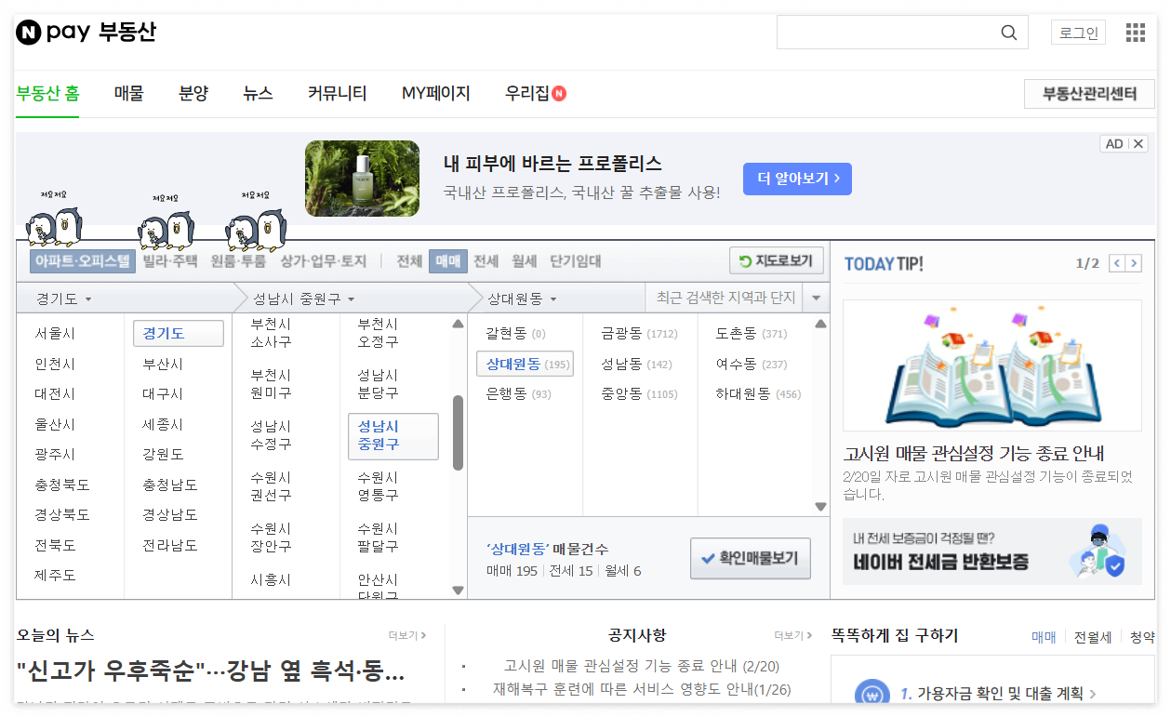This screenshot has width=1171, height=717.
Task: Select 전체 trade type filter
Action: pyautogui.click(x=409, y=261)
